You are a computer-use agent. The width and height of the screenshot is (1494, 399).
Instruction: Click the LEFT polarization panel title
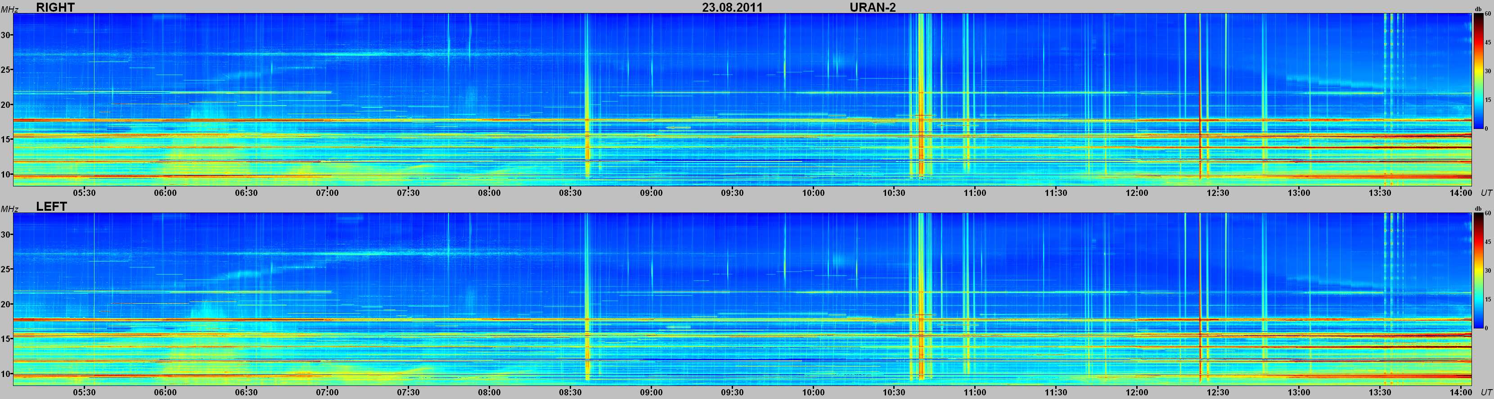(x=52, y=207)
